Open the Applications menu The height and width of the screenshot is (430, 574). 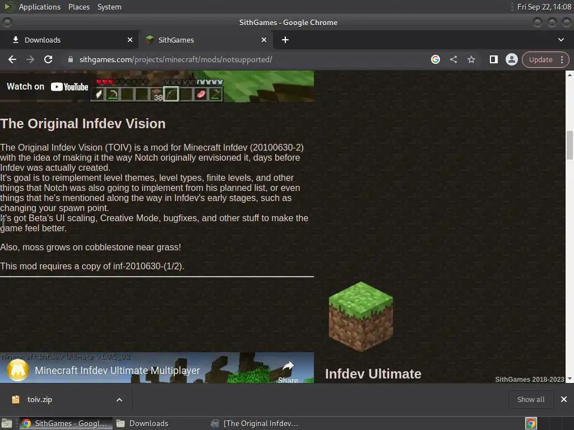point(40,7)
